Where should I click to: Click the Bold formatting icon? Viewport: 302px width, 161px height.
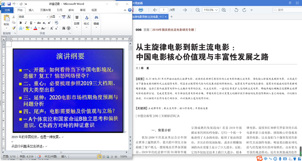pyautogui.click(x=21, y=23)
